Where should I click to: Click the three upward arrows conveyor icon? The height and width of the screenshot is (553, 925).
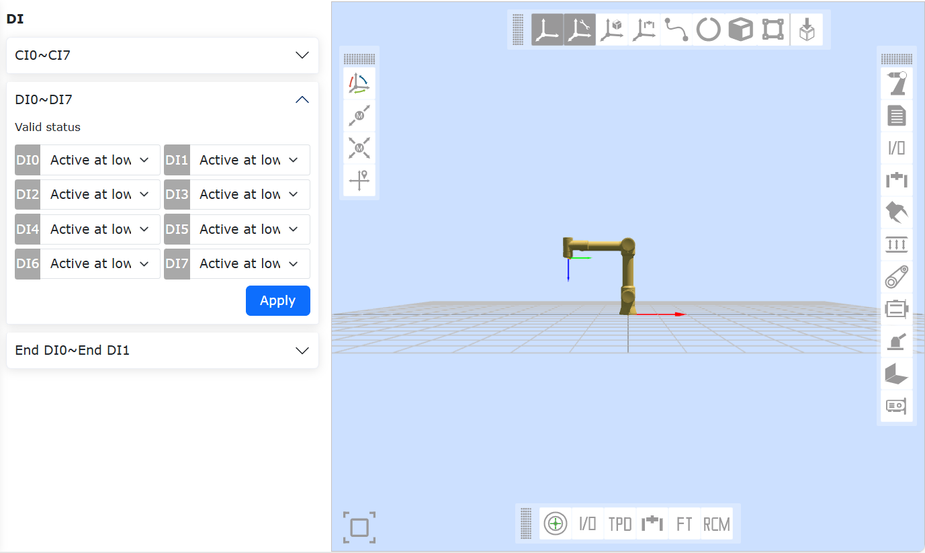pos(897,245)
